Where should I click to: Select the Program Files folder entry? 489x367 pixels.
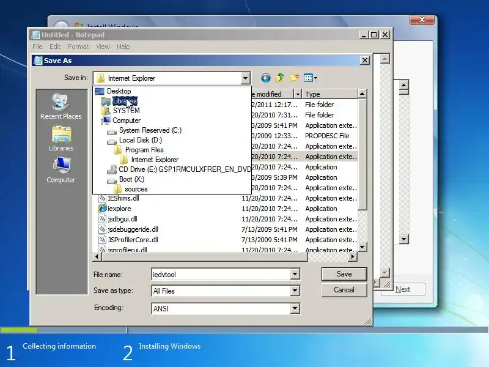click(144, 150)
